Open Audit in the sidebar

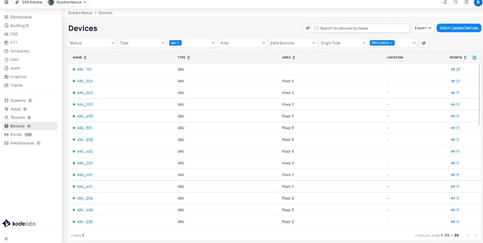15,68
